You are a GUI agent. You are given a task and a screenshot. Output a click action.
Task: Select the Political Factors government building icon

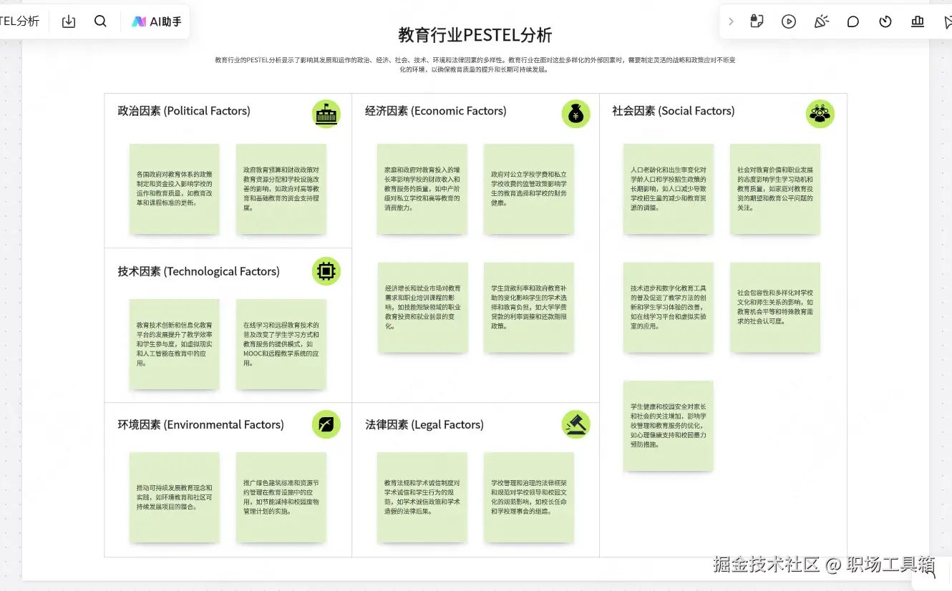click(x=326, y=114)
